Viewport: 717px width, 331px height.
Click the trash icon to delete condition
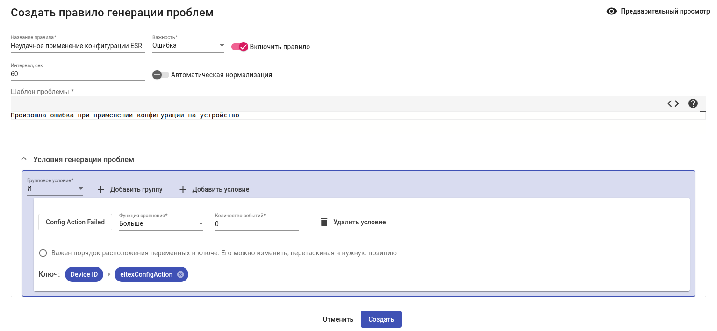[324, 222]
